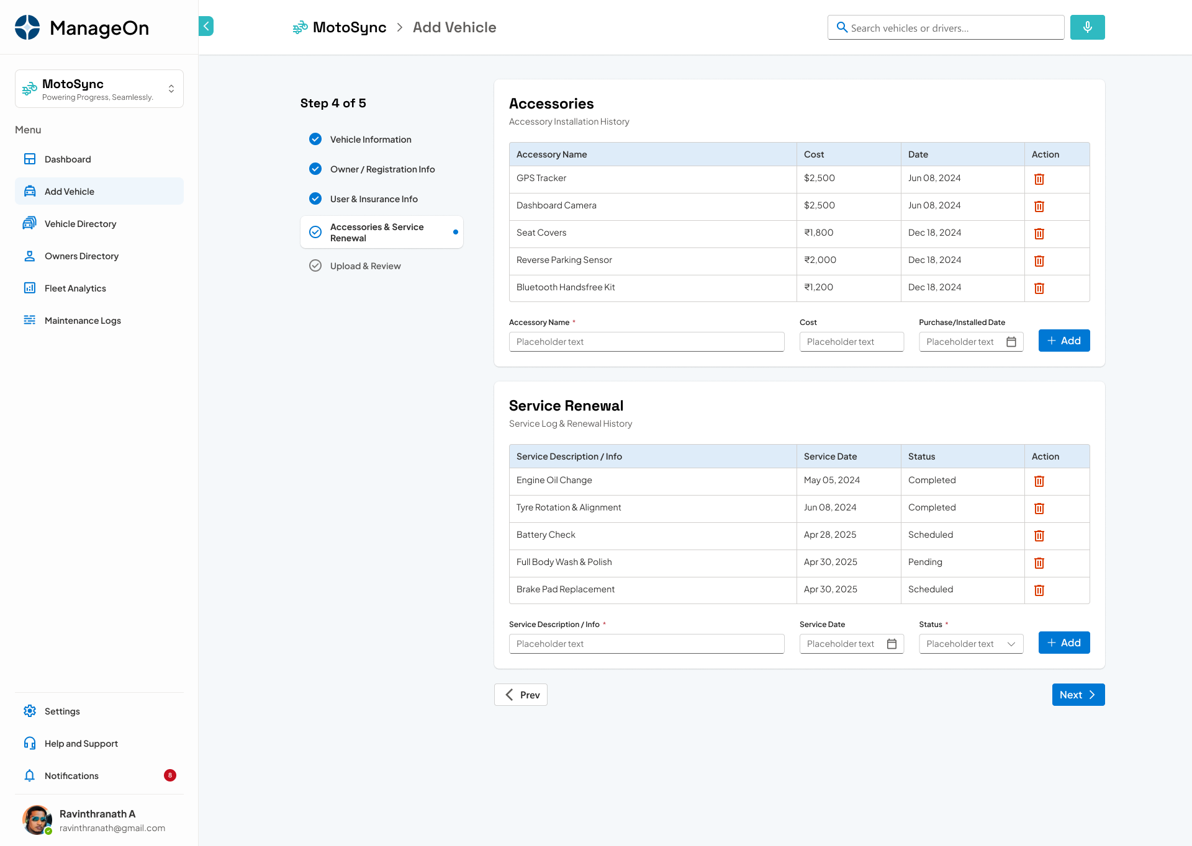
Task: Open the Service Date calendar picker
Action: (x=892, y=644)
